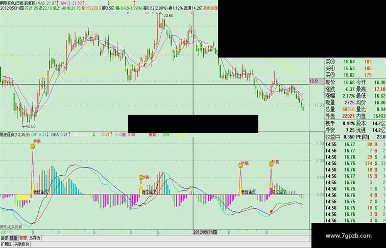Viewport: 386px width, 248px height.
Task: Click the DEA: 0.21 value label
Action: [59, 134]
